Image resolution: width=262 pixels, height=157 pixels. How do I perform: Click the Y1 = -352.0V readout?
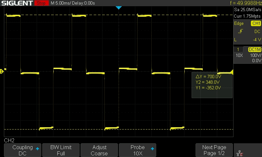208,88
